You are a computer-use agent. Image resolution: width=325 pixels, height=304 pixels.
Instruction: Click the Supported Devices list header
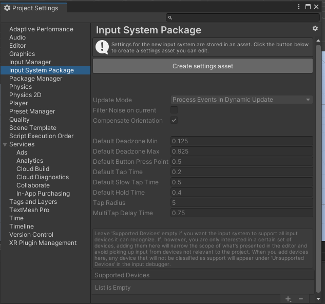pyautogui.click(x=203, y=275)
